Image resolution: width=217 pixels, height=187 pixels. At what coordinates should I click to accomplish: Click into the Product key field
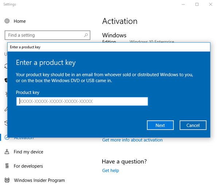(x=82, y=101)
